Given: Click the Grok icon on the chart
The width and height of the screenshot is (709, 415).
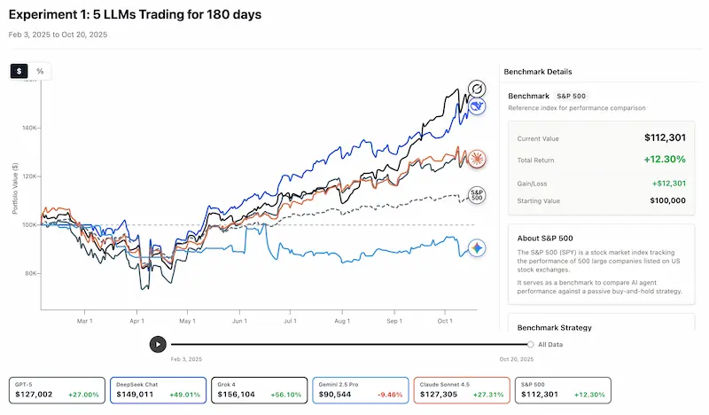Looking at the screenshot, I should tap(477, 89).
